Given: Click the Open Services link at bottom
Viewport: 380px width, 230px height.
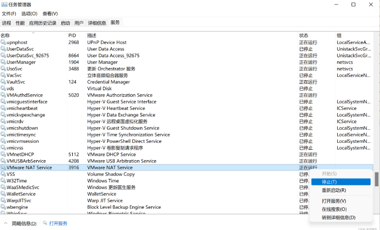Looking at the screenshot, I should coord(58,224).
